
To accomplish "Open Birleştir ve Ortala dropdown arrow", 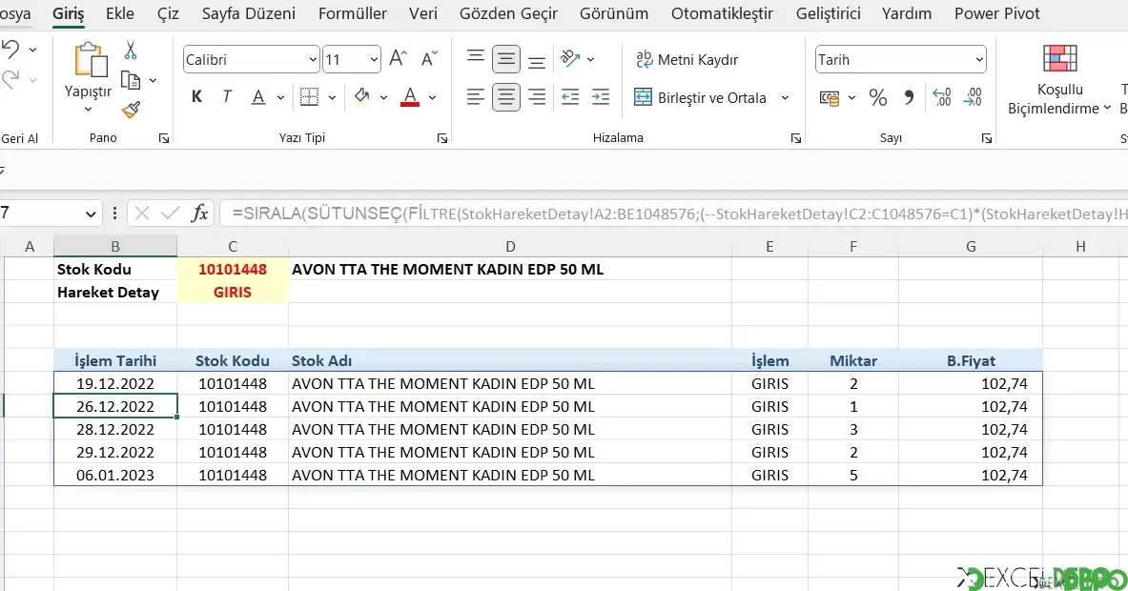I will pyautogui.click(x=785, y=98).
